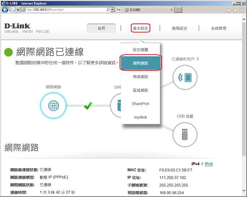Choose 無線網路 in the settings menu
Viewport: 247px width, 197px height.
141,77
